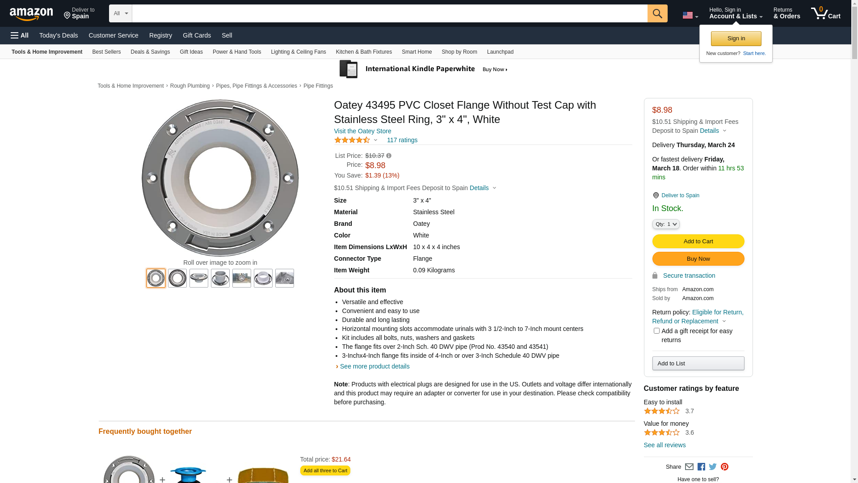Share via the Pinterest icon
858x483 pixels.
(724, 467)
